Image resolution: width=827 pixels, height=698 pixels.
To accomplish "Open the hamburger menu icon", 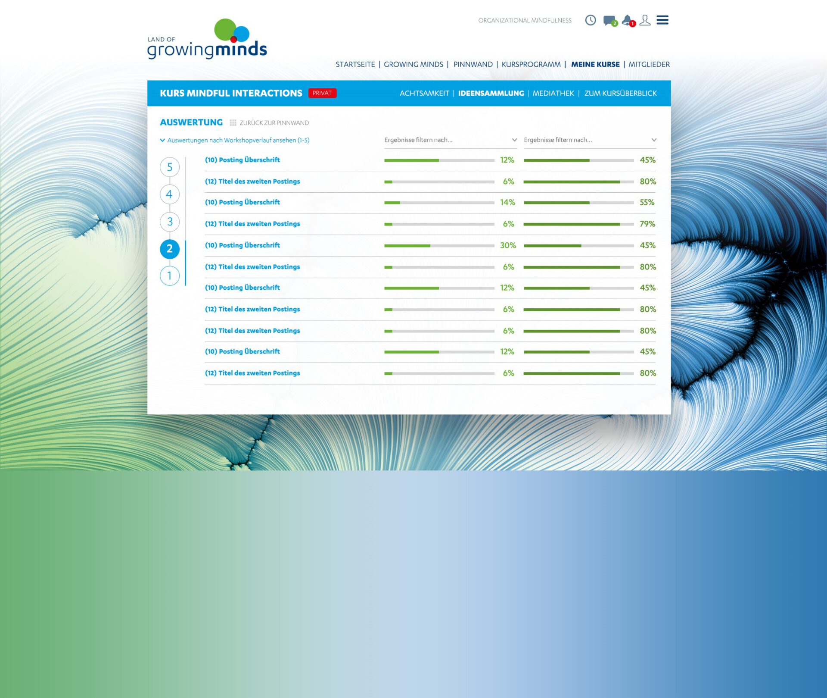I will click(662, 20).
